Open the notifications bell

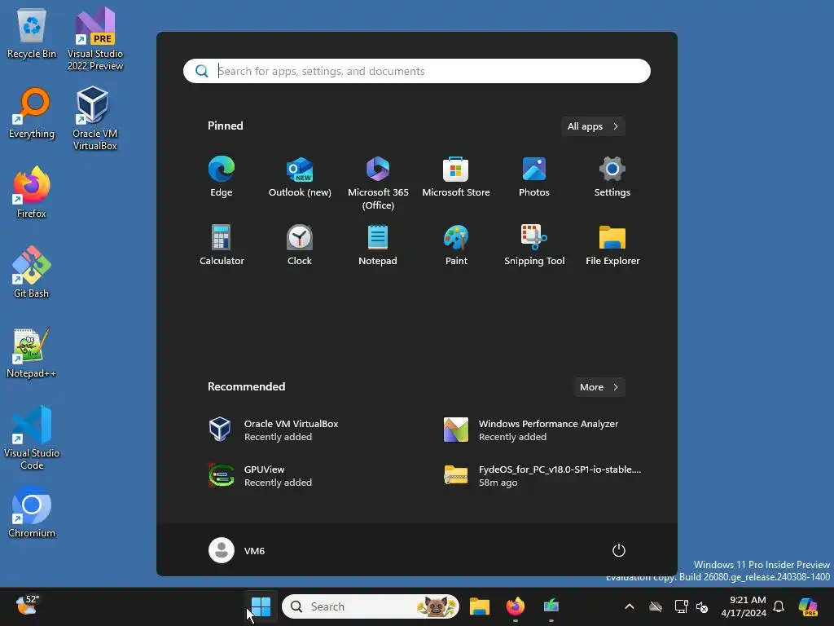[x=779, y=606]
